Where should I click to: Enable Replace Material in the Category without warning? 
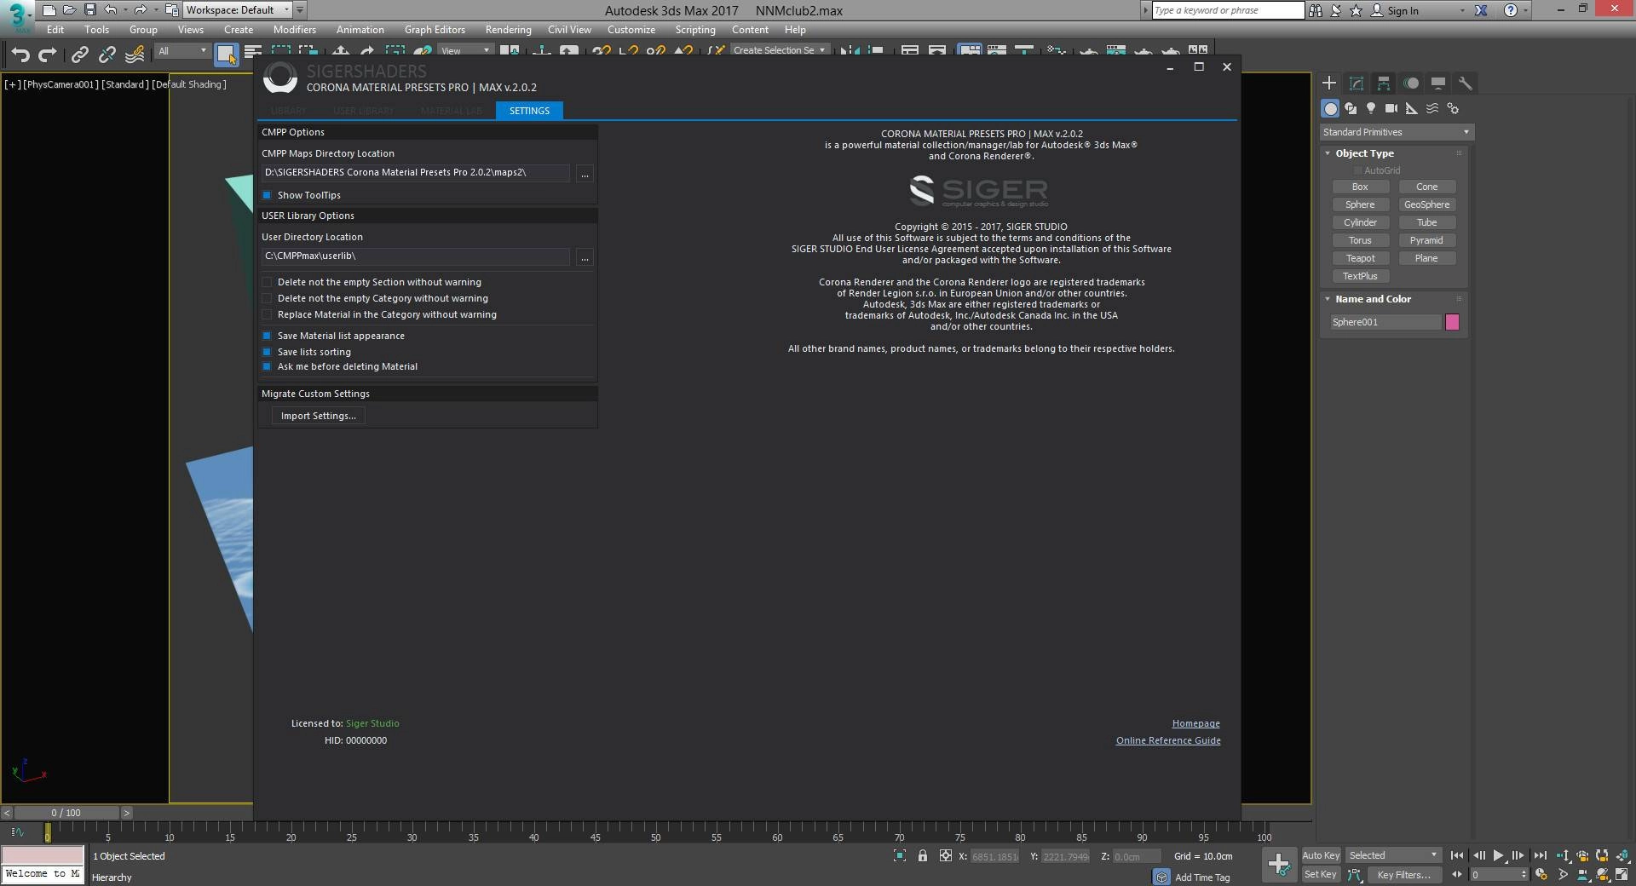click(267, 314)
